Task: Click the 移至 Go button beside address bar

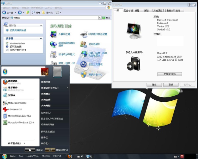Action: pyautogui.click(x=106, y=18)
